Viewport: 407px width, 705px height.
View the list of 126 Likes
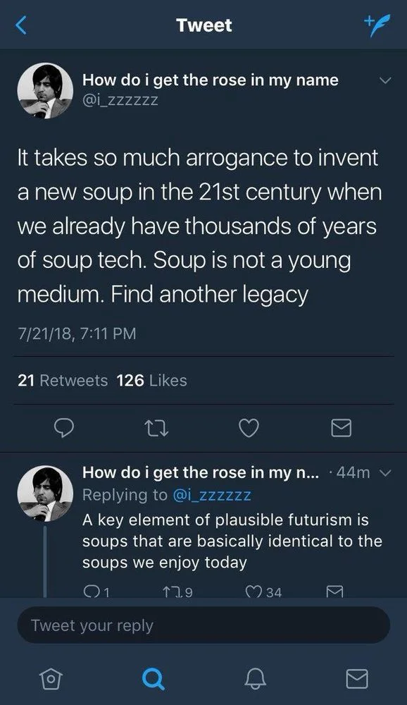coord(152,379)
